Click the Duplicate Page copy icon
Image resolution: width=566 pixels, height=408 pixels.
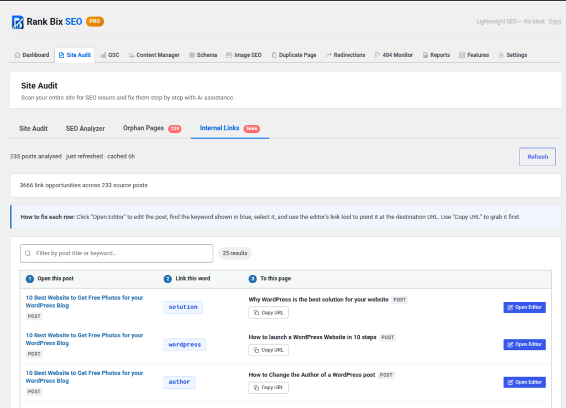click(274, 55)
